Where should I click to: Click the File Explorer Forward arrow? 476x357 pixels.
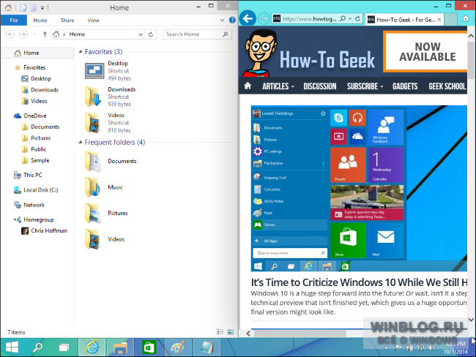[23, 34]
